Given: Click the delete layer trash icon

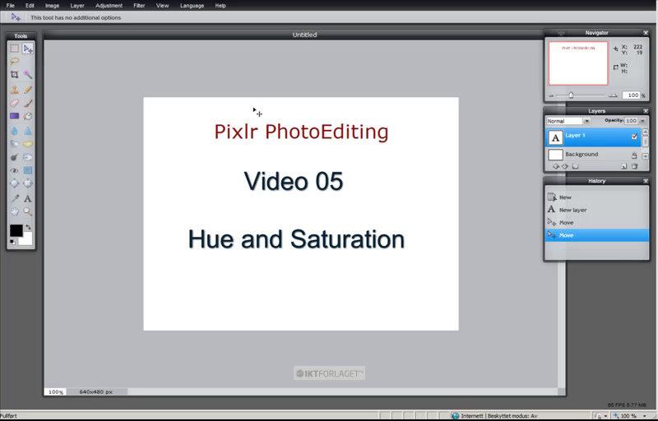Looking at the screenshot, I should [x=634, y=166].
